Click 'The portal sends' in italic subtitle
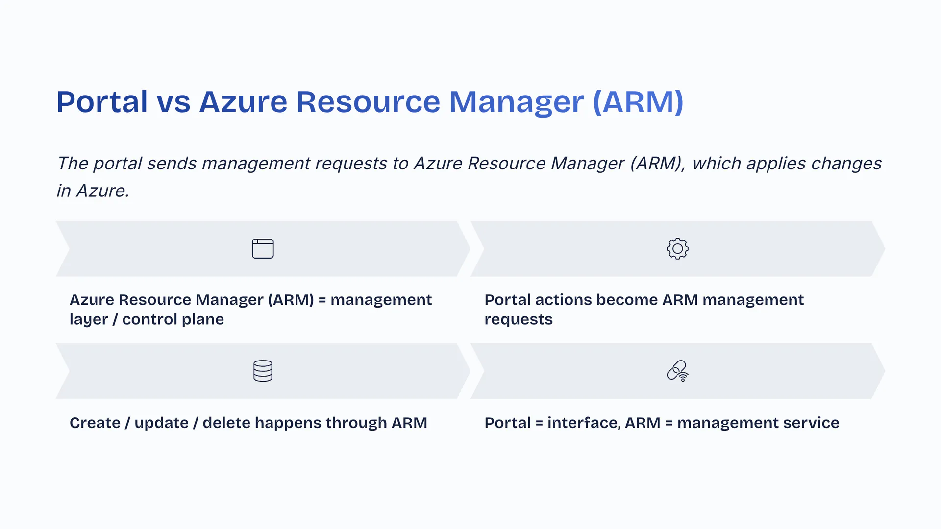This screenshot has width=941, height=529. [x=127, y=164]
